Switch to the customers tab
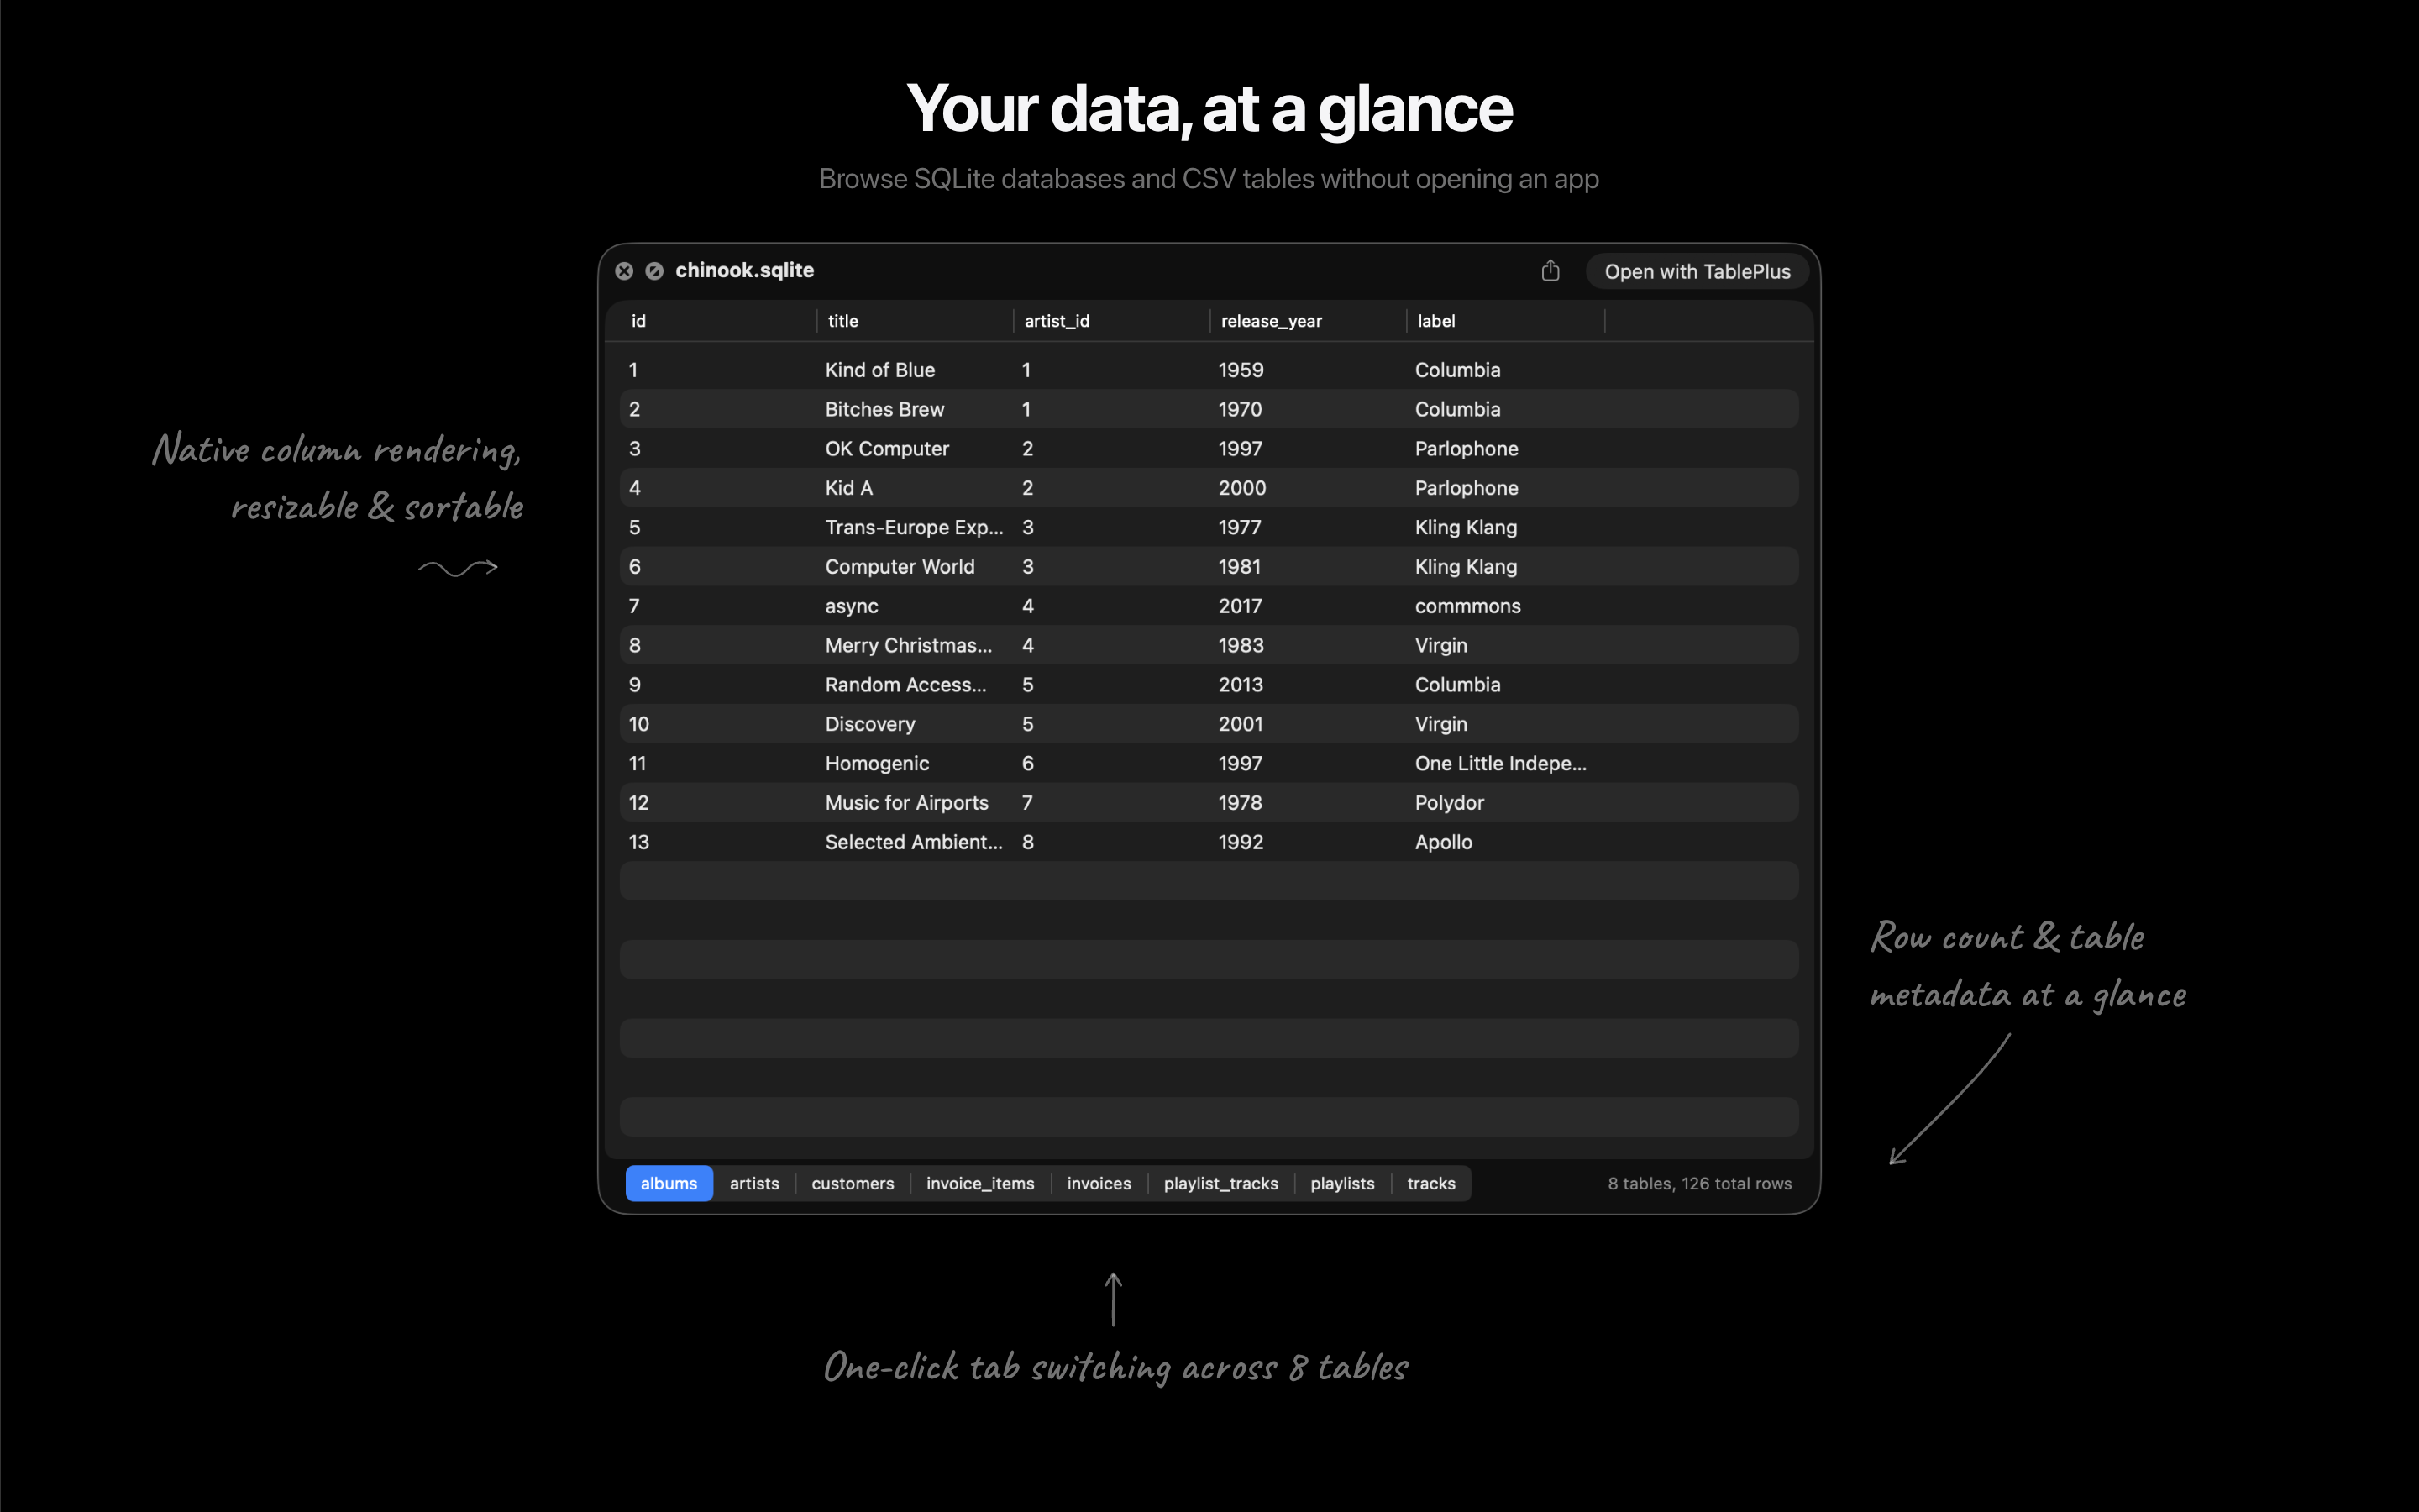The width and height of the screenshot is (2419, 1512). coord(852,1183)
